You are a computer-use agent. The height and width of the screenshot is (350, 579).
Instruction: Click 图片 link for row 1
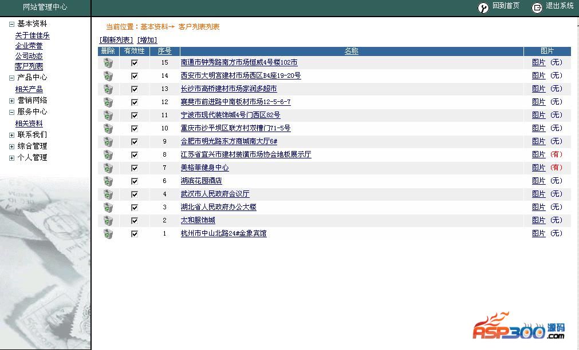pyautogui.click(x=539, y=233)
